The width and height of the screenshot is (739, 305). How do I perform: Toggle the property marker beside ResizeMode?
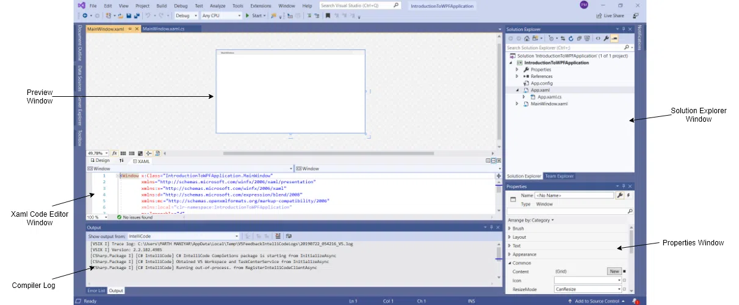[625, 289]
